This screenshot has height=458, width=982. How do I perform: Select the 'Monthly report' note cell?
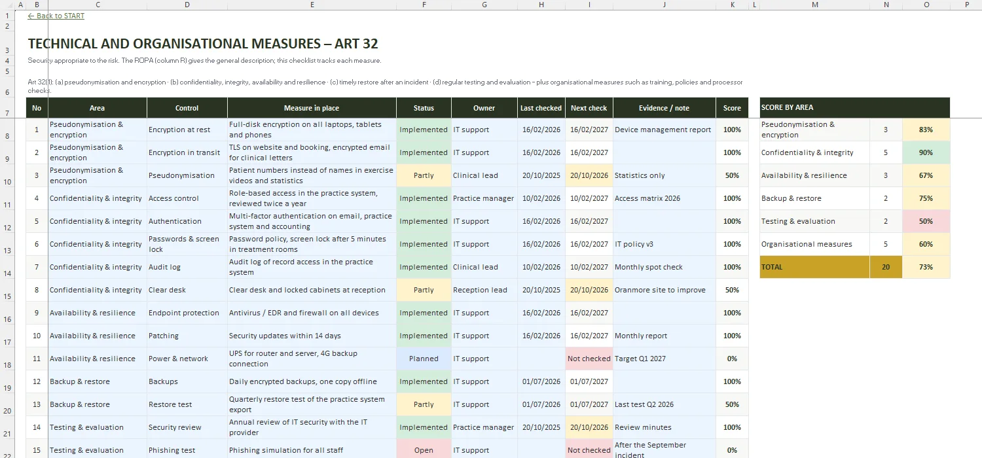pyautogui.click(x=664, y=336)
